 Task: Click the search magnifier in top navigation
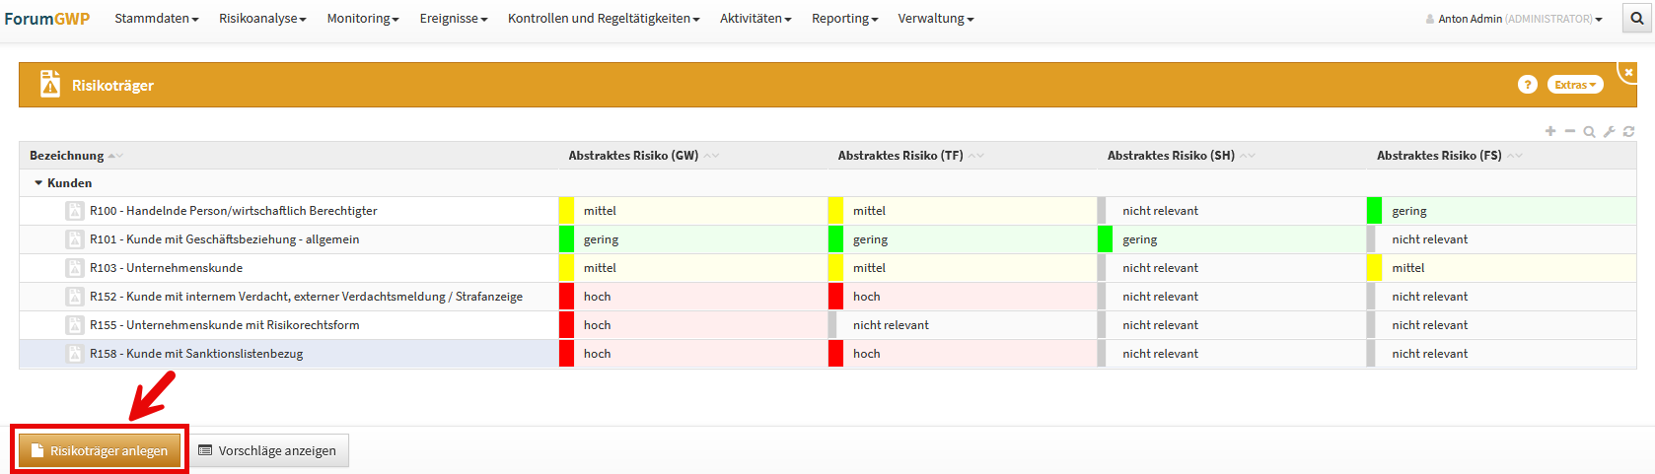1637,19
